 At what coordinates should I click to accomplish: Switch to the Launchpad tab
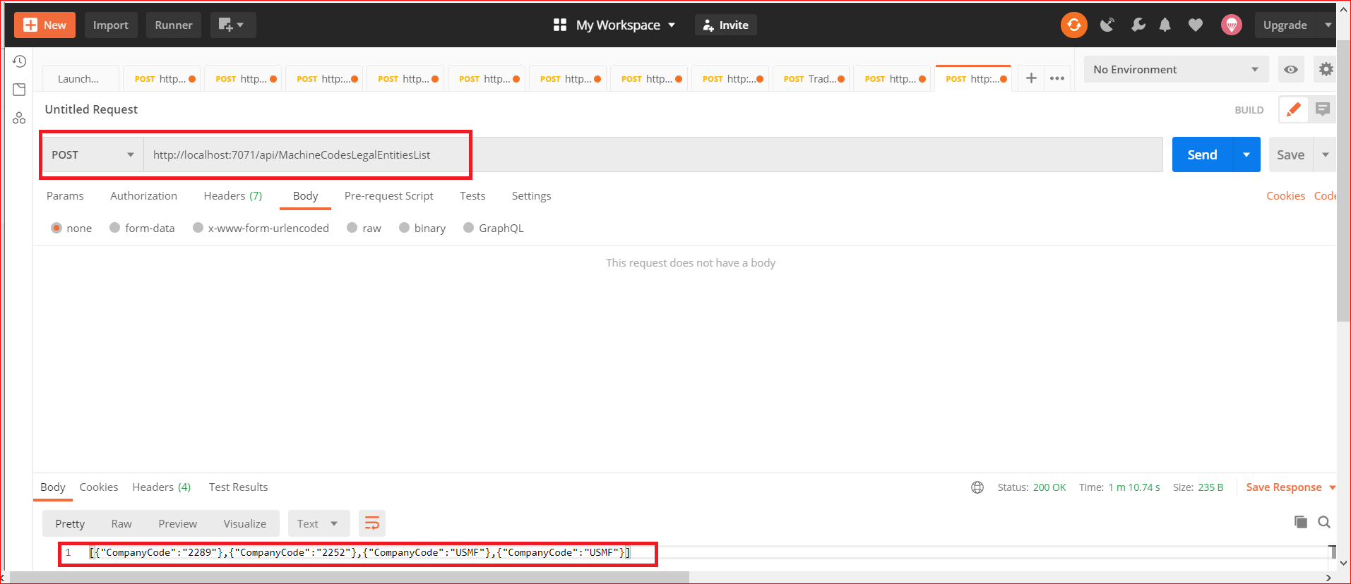tap(80, 78)
